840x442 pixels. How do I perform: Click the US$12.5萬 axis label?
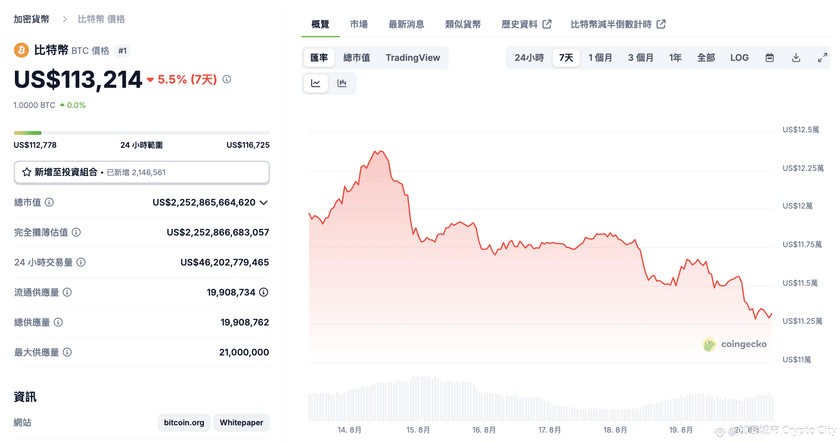[x=801, y=130]
